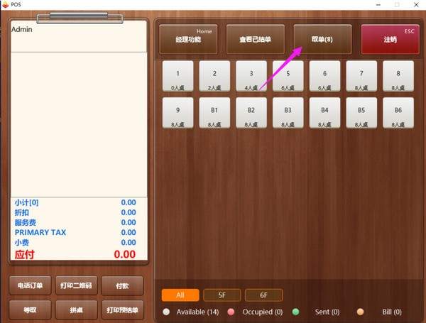Open the 取单(8) orders button
Viewport: 426px width, 323px height.
[322, 39]
